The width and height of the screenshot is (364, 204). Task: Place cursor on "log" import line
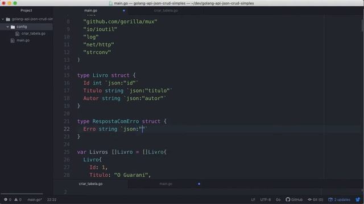click(91, 37)
